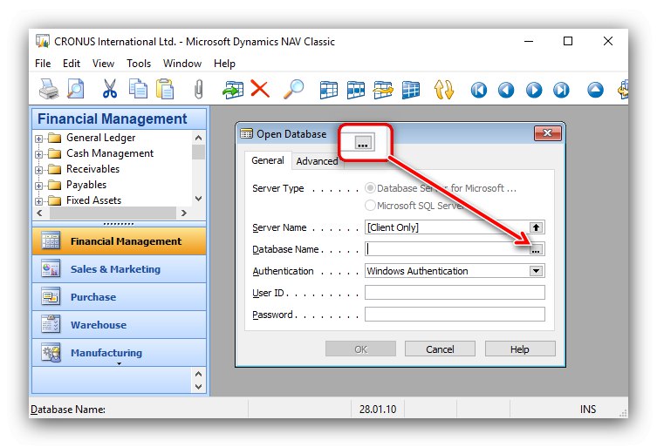Screen dimensions: 657x447
Task: Click the Table Filter toolbar icon
Action: tap(356, 90)
